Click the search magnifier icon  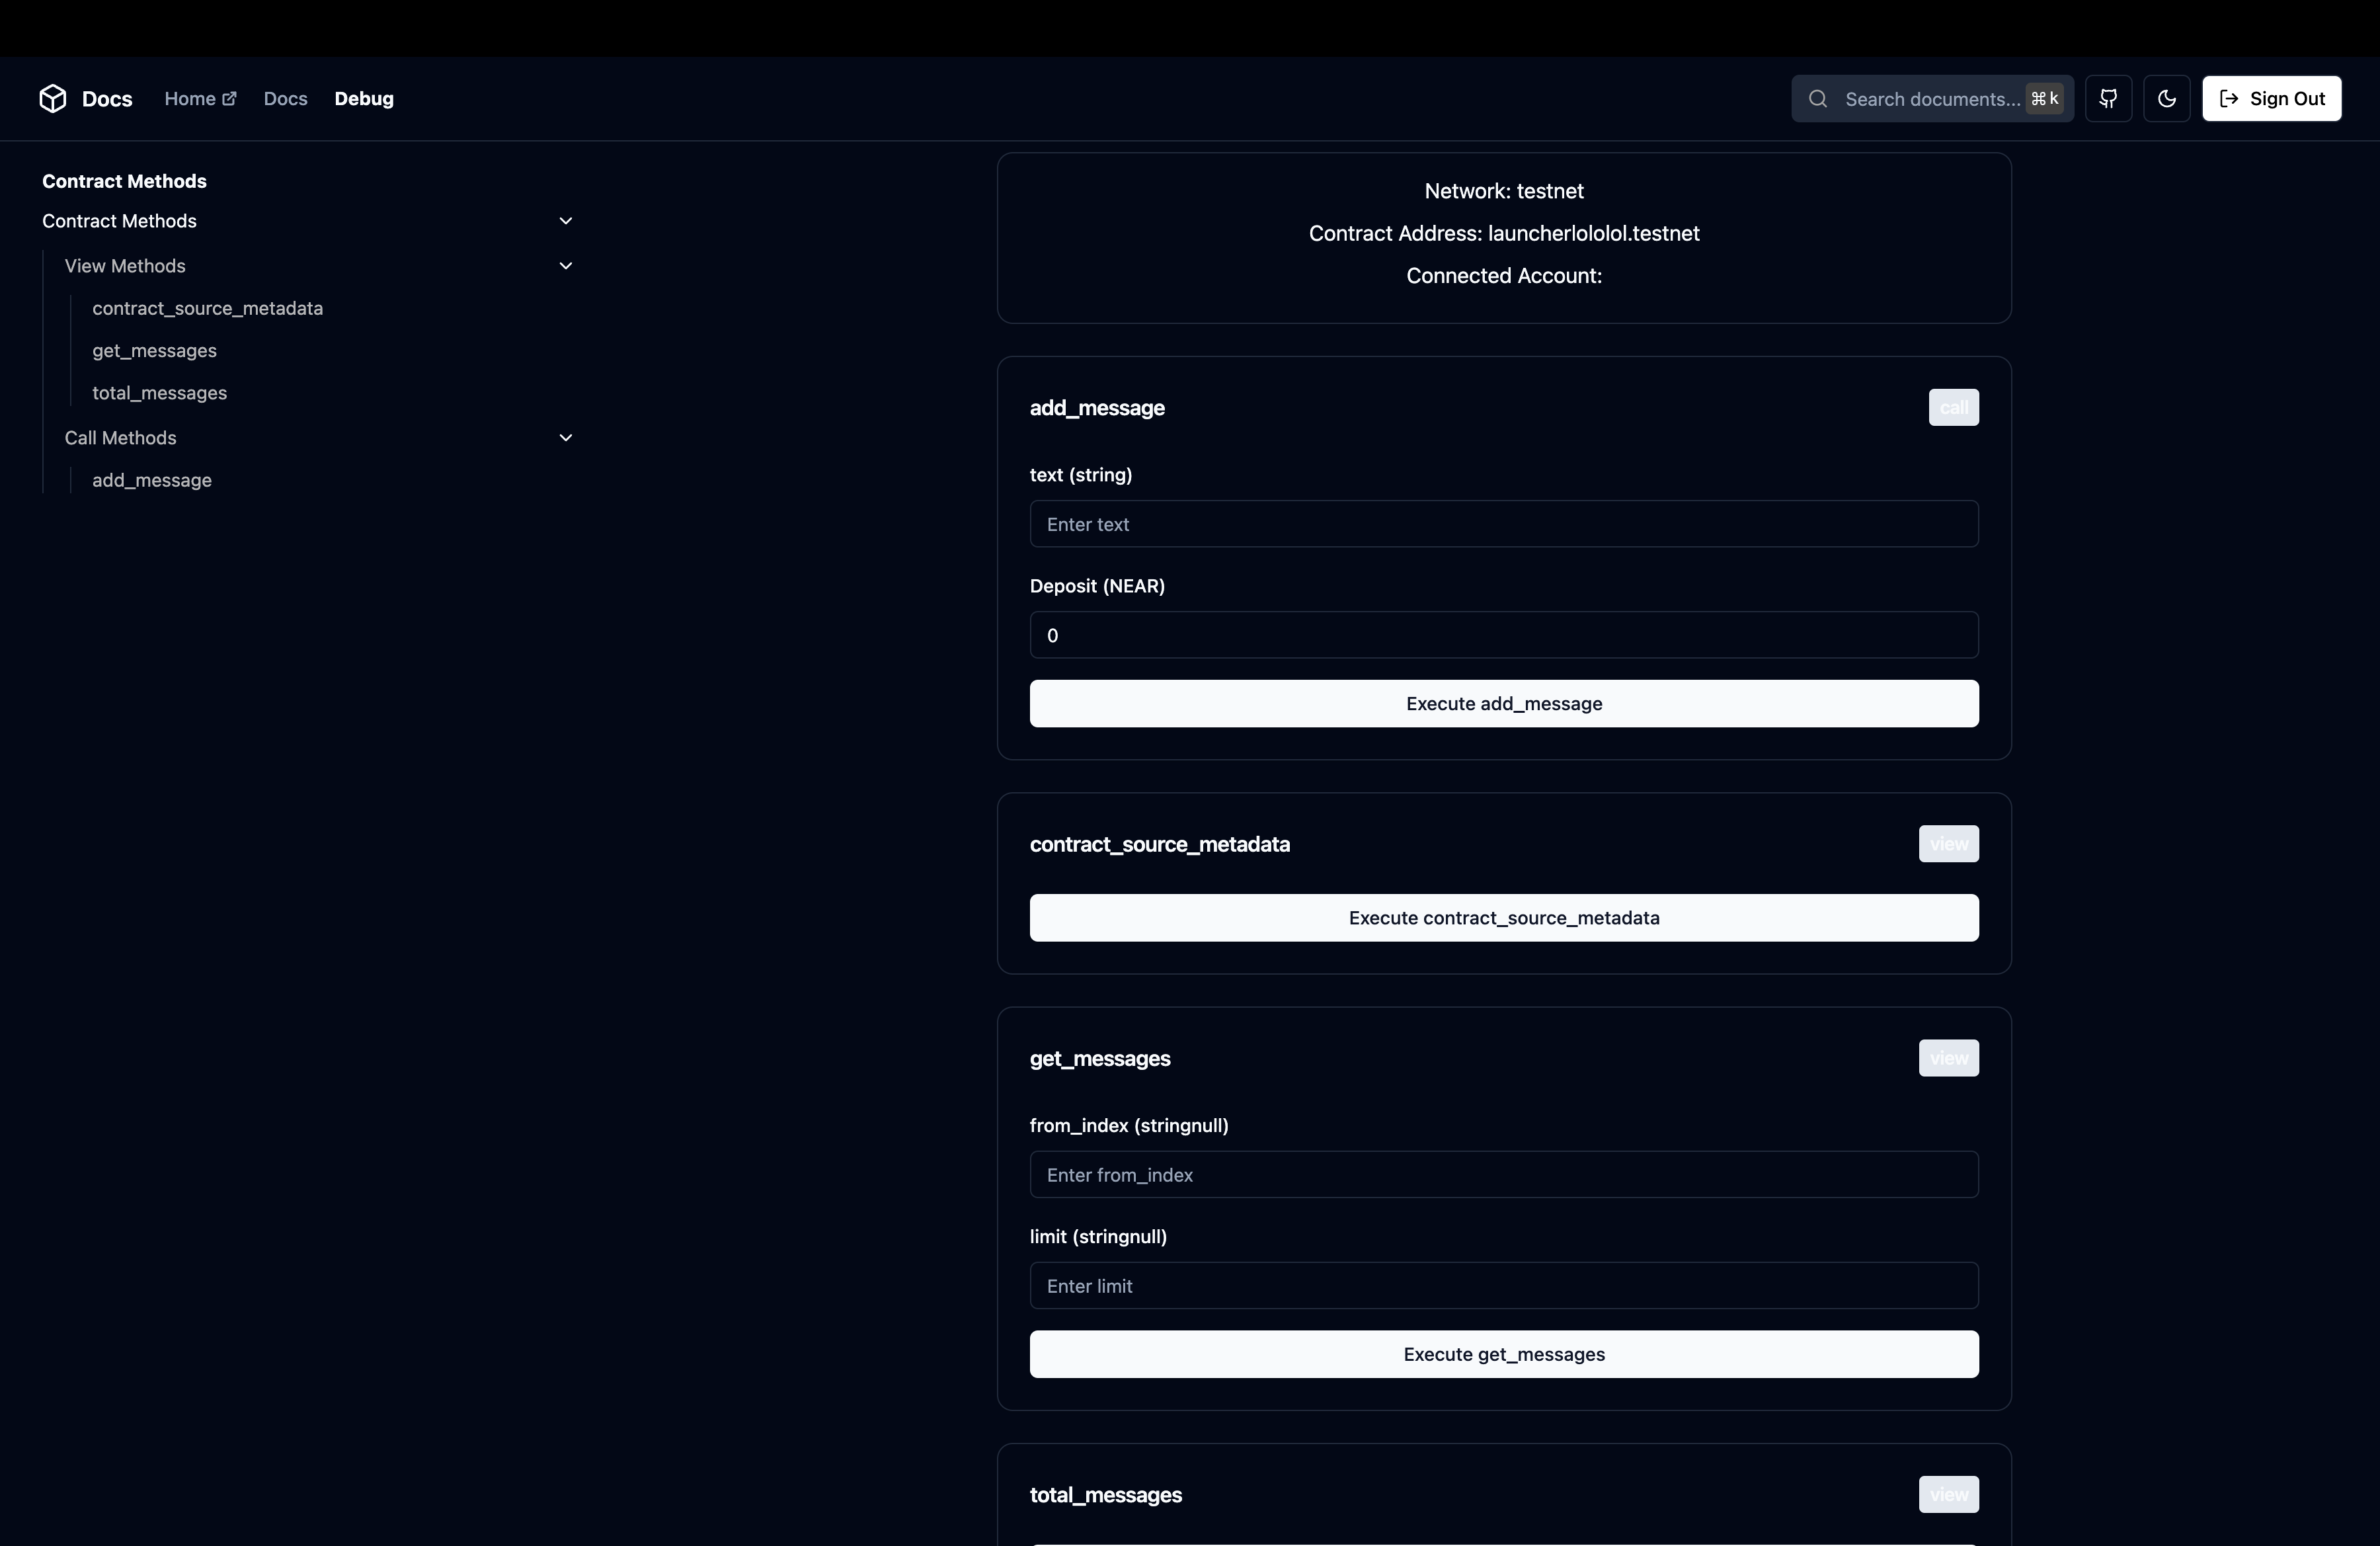(x=1818, y=98)
